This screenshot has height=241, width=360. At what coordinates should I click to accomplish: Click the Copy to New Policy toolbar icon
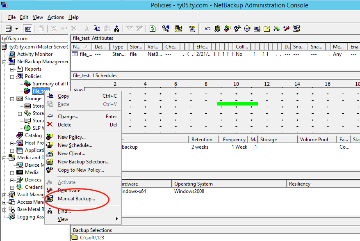coord(237,28)
